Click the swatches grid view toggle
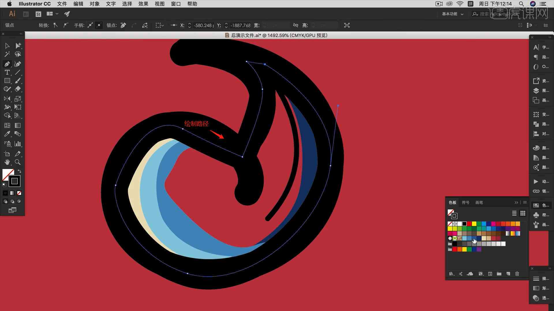 tap(523, 213)
